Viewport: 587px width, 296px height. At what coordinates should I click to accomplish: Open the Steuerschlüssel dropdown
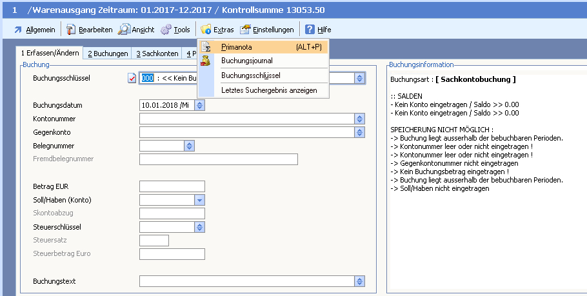199,227
